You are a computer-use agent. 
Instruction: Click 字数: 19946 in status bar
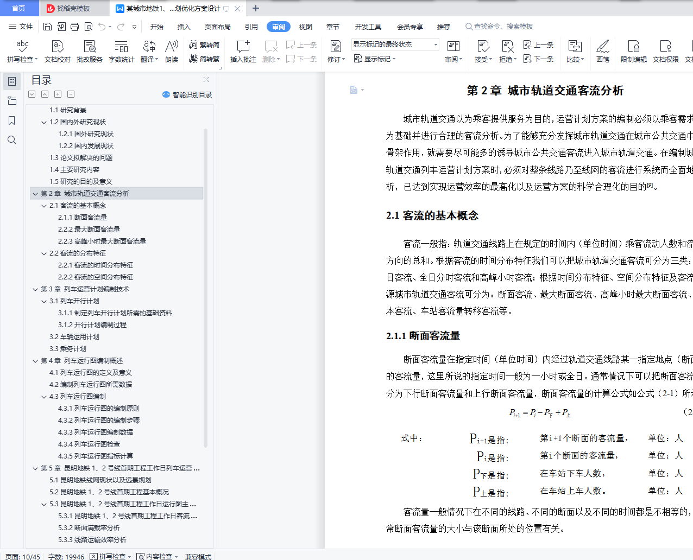point(66,557)
